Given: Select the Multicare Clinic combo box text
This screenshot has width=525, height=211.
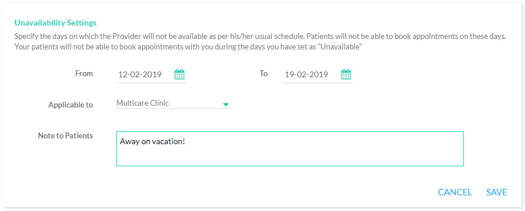Looking at the screenshot, I should (x=143, y=103).
